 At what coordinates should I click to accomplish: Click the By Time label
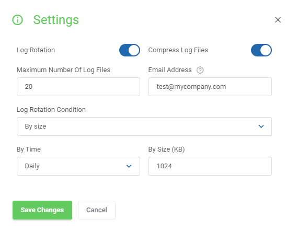[x=29, y=149]
